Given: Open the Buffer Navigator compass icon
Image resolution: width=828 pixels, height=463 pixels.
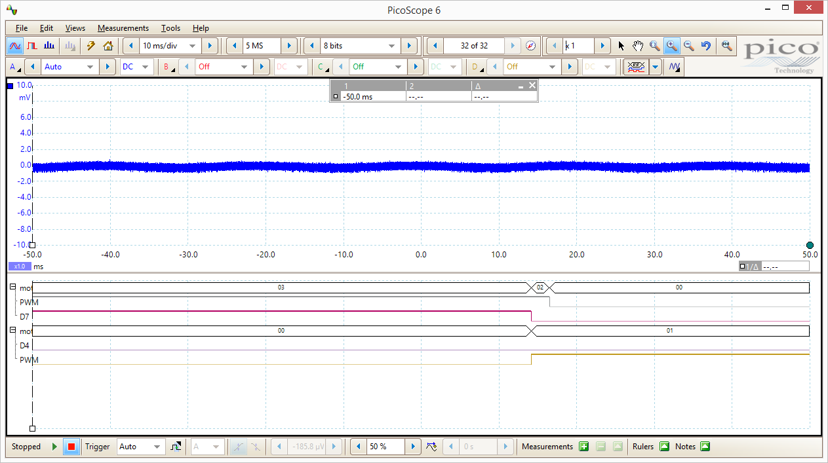Looking at the screenshot, I should 531,46.
